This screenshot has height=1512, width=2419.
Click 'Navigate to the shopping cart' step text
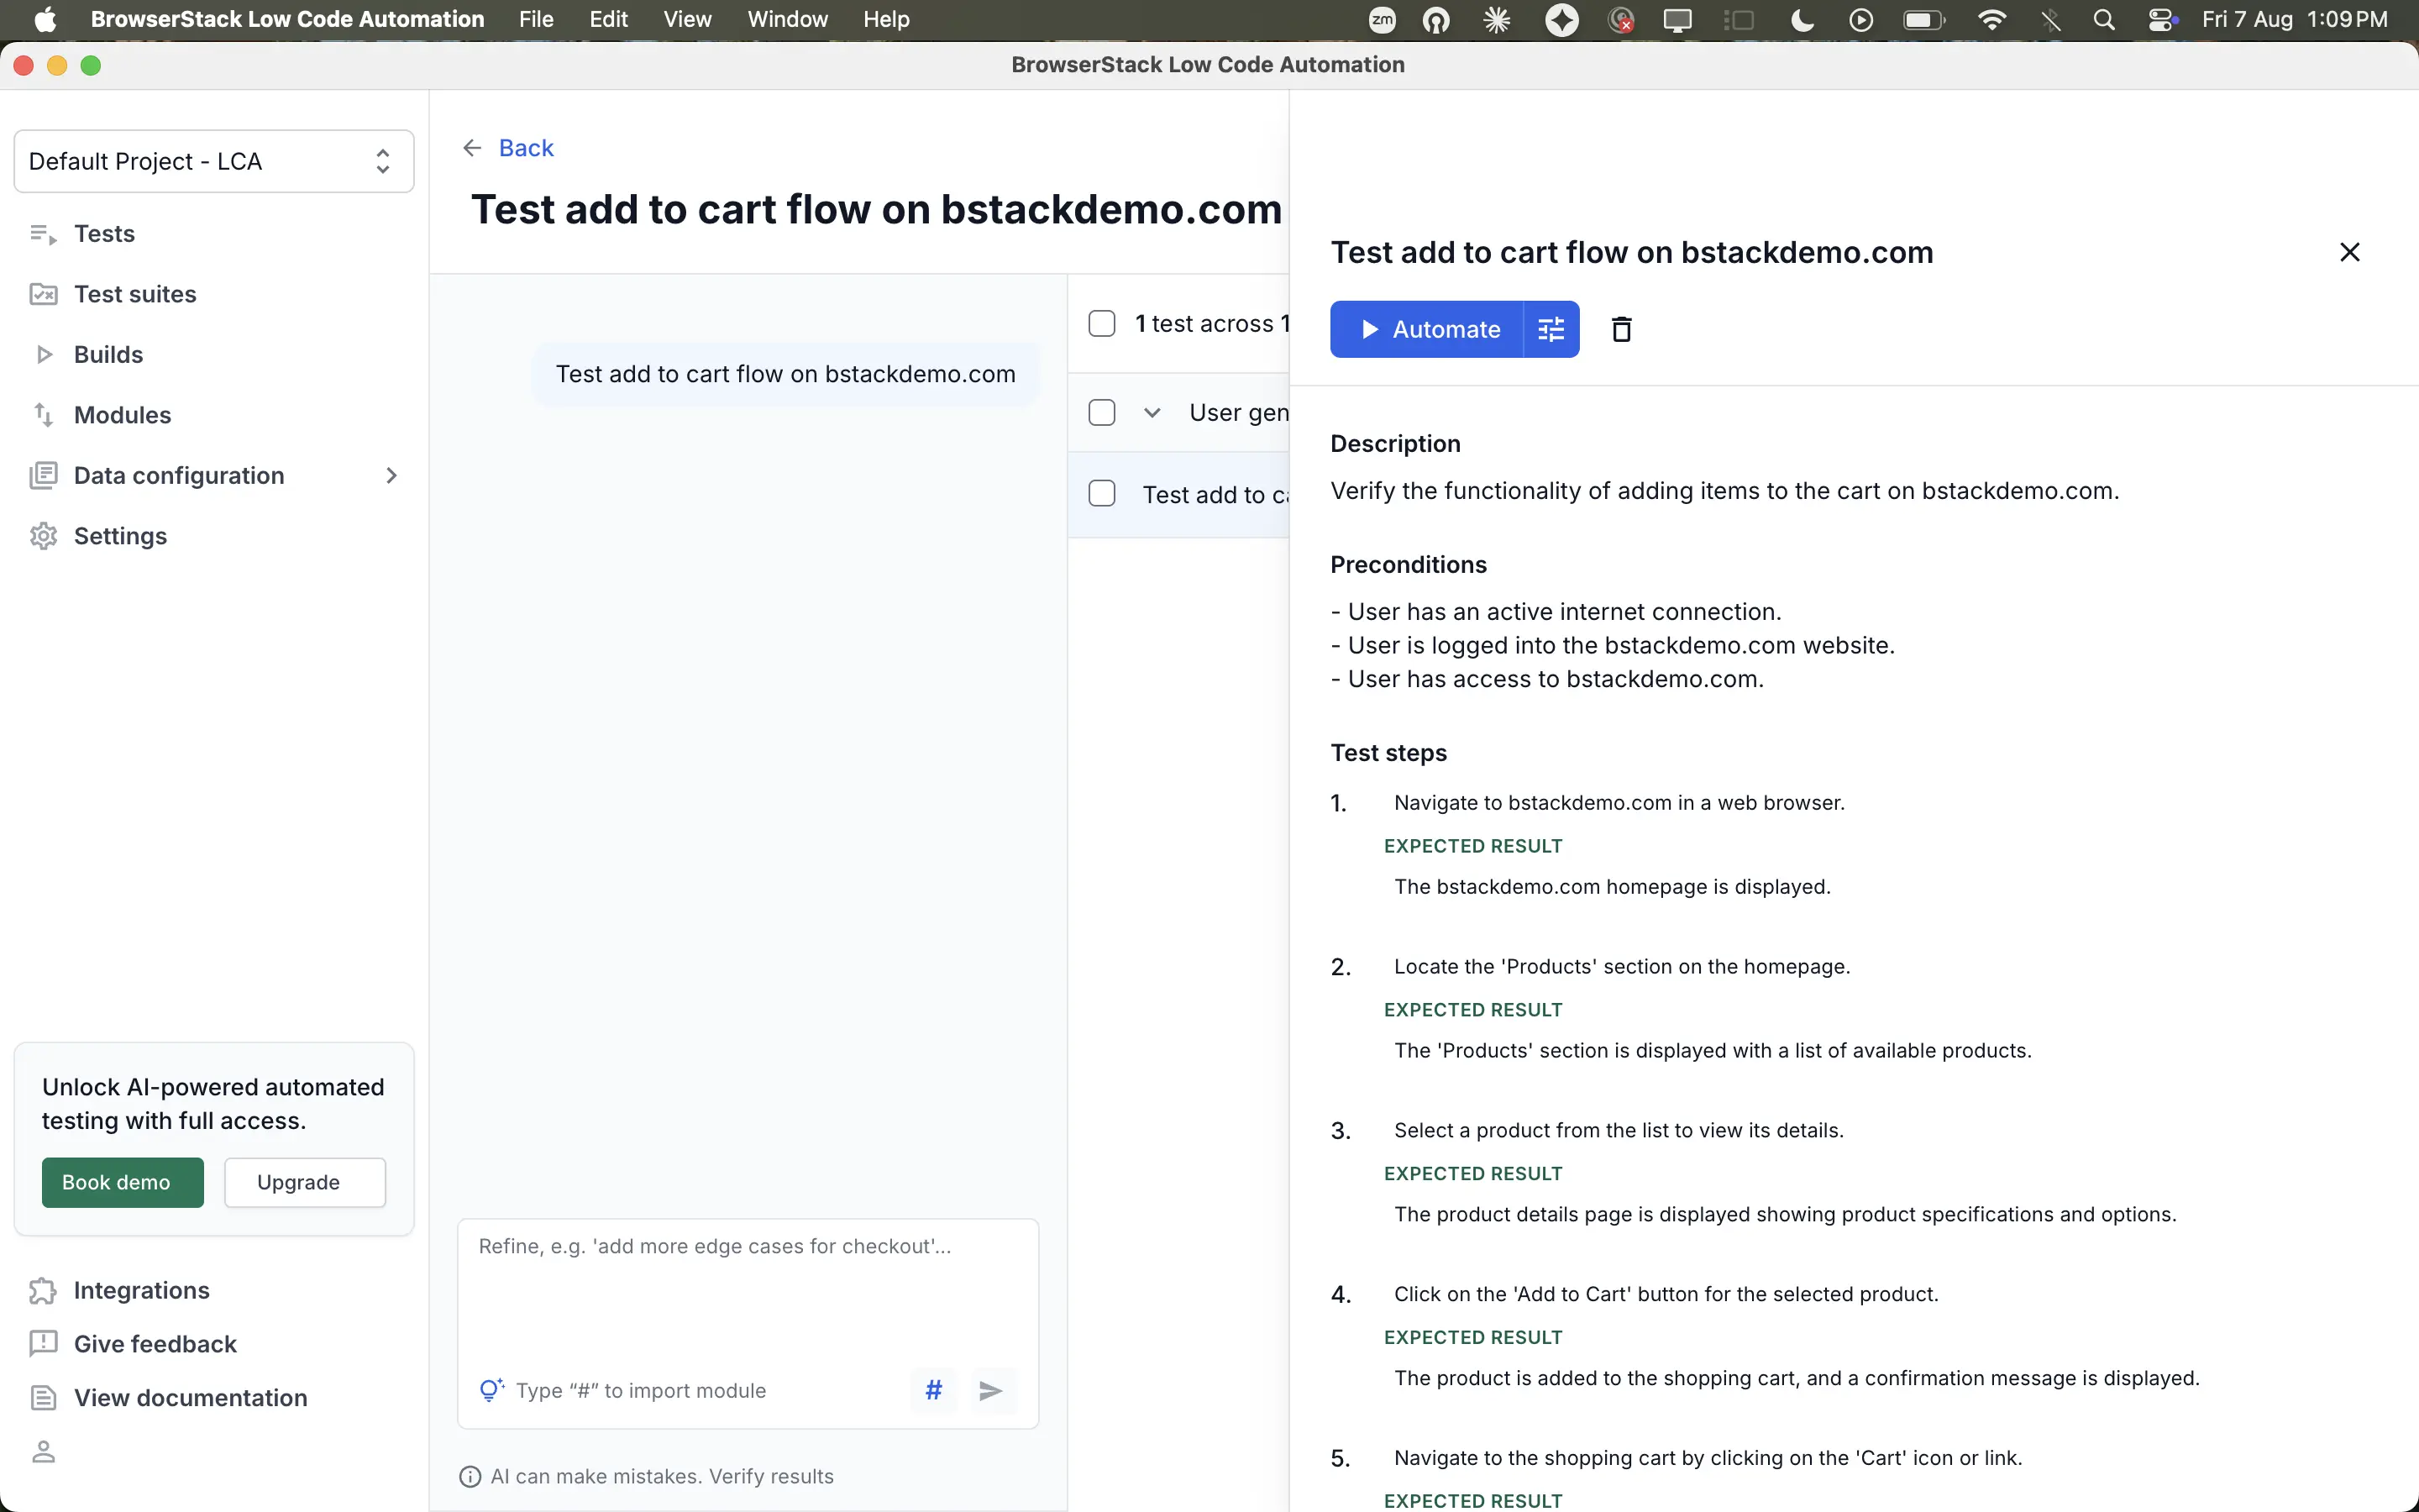(x=1708, y=1458)
